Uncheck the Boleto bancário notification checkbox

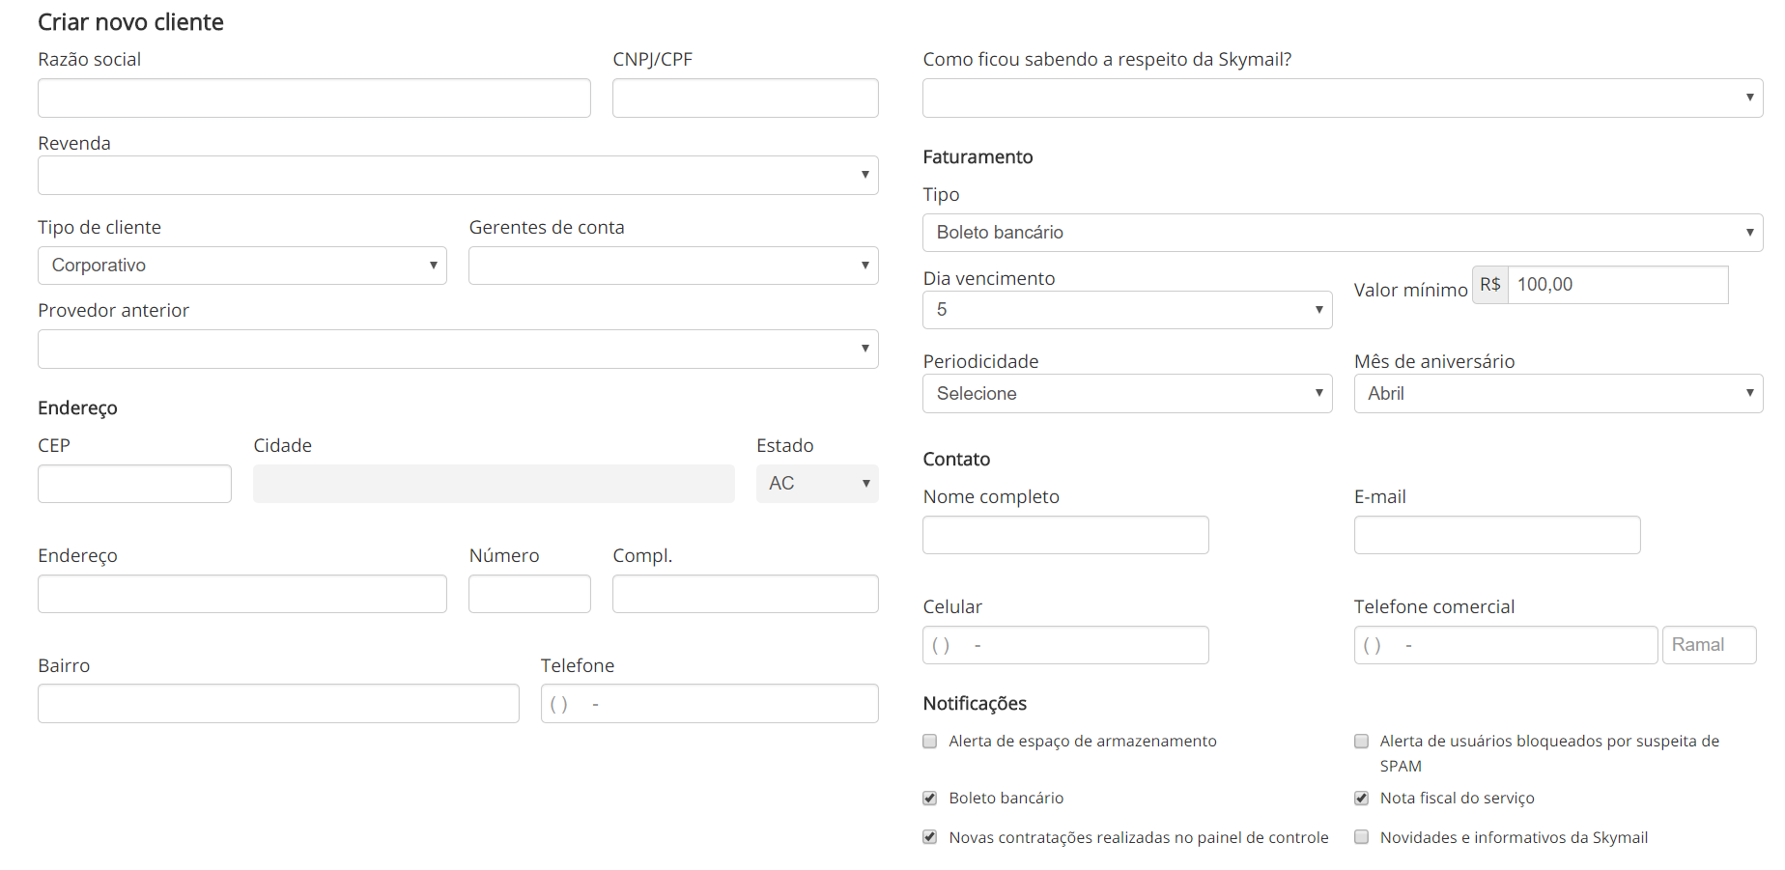point(929,799)
